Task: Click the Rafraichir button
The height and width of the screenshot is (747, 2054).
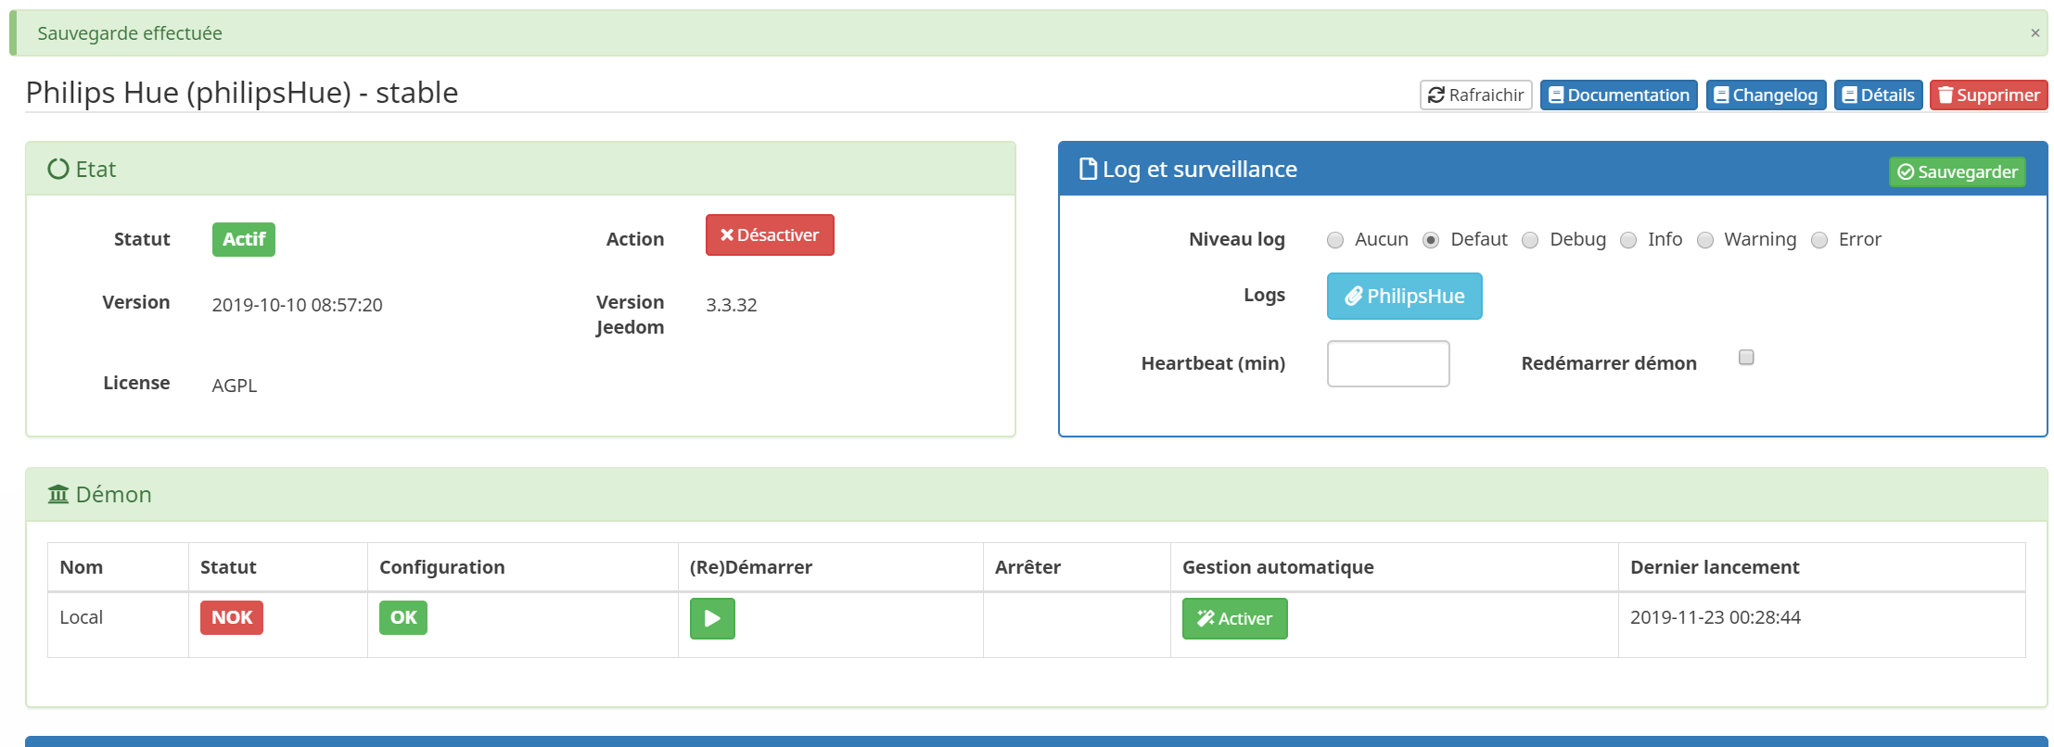Action: tap(1475, 95)
